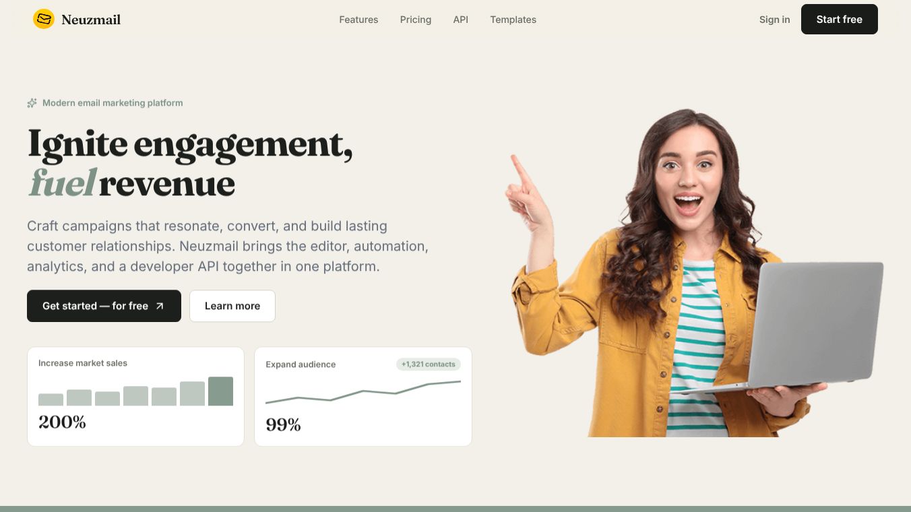Click the Expand audience card
Viewport: 911px width, 512px height.
click(x=363, y=396)
